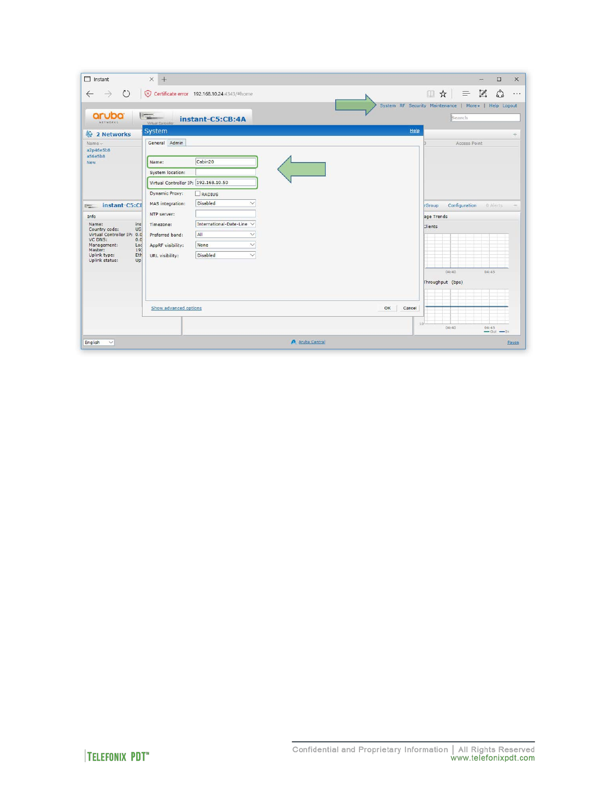Image resolution: width=606 pixels, height=785 pixels.
Task: Click the Certificate error shield icon
Action: point(148,94)
